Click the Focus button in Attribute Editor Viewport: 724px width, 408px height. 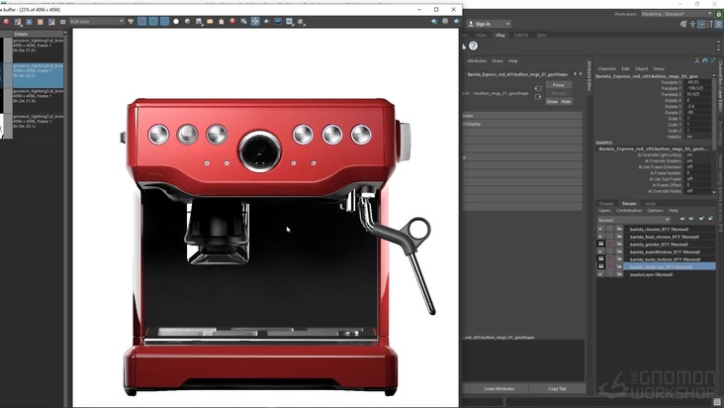(558, 85)
